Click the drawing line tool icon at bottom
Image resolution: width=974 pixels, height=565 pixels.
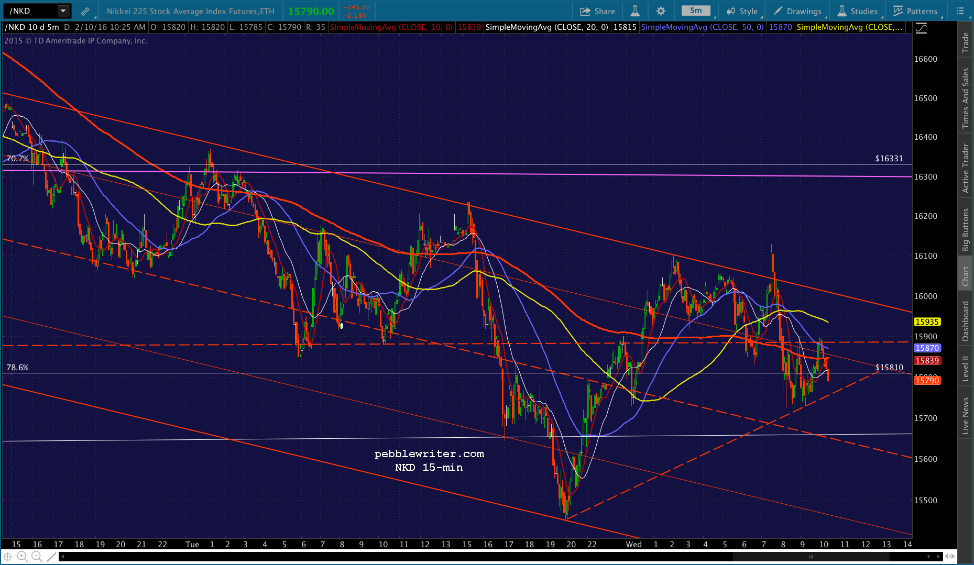point(51,557)
